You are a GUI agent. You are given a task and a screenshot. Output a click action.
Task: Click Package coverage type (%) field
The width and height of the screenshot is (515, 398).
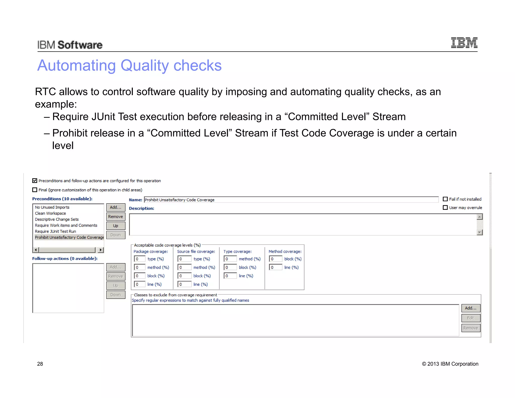(x=140, y=259)
